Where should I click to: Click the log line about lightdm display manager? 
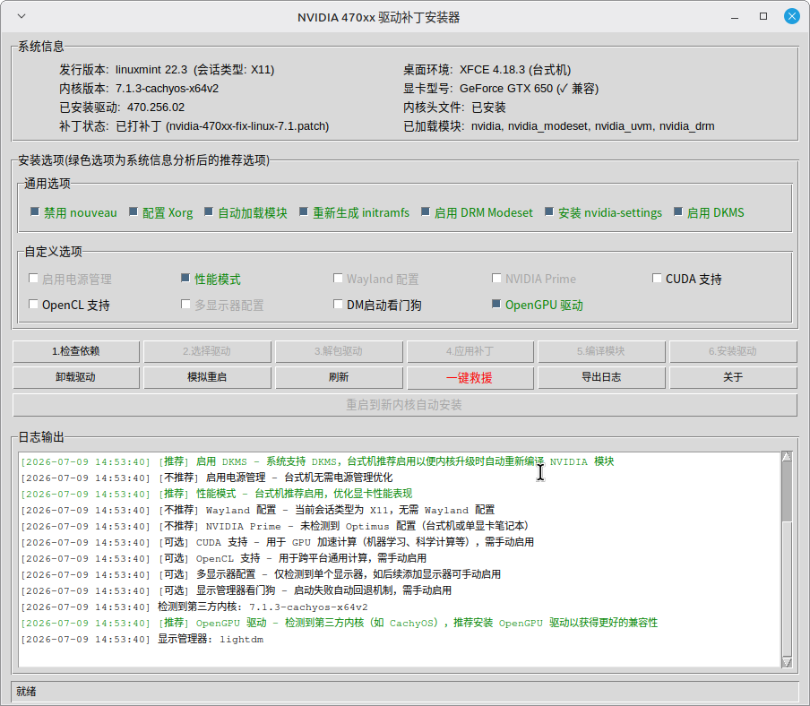142,640
